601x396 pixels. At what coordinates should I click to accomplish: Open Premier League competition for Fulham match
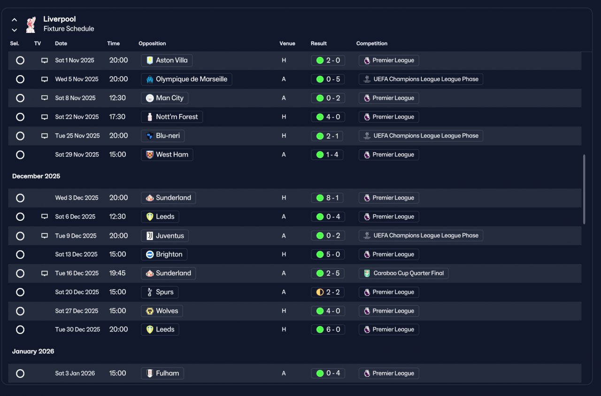(389, 373)
